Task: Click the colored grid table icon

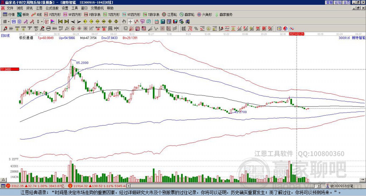Action: [x=279, y=29]
